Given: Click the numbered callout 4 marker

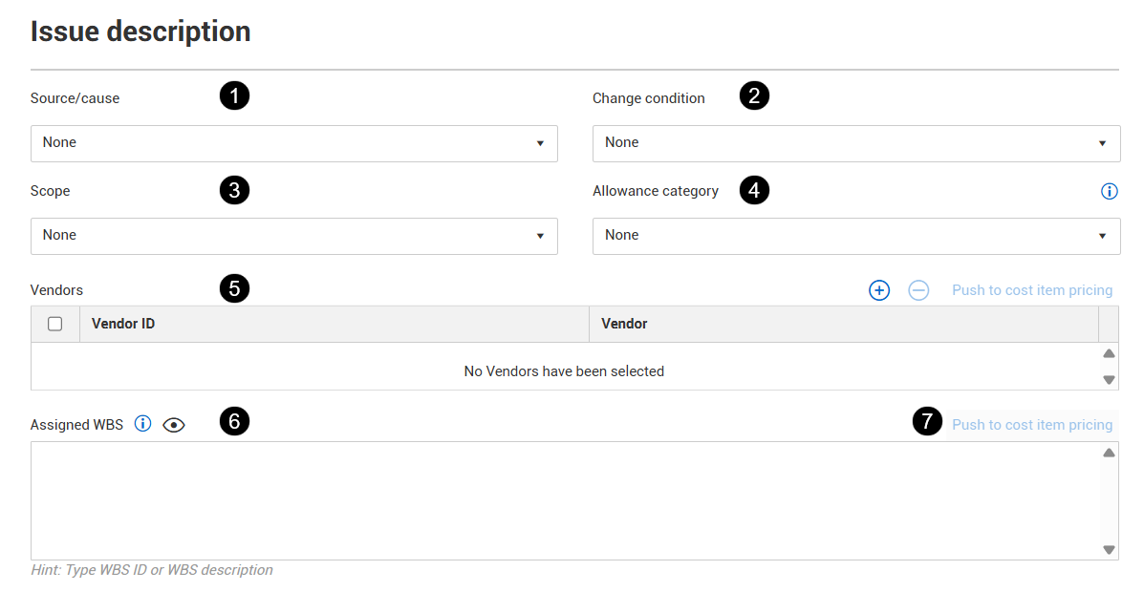Looking at the screenshot, I should click(754, 190).
